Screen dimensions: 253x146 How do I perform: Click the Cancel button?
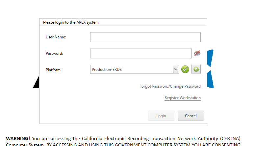[190, 115]
